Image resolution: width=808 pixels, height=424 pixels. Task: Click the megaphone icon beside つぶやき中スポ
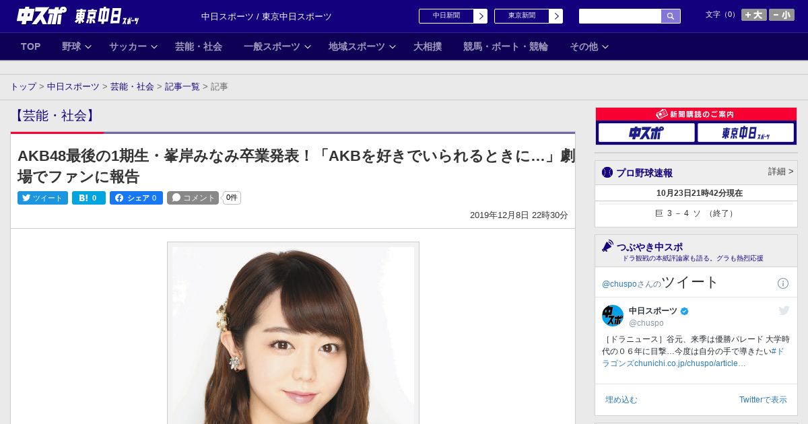[608, 246]
